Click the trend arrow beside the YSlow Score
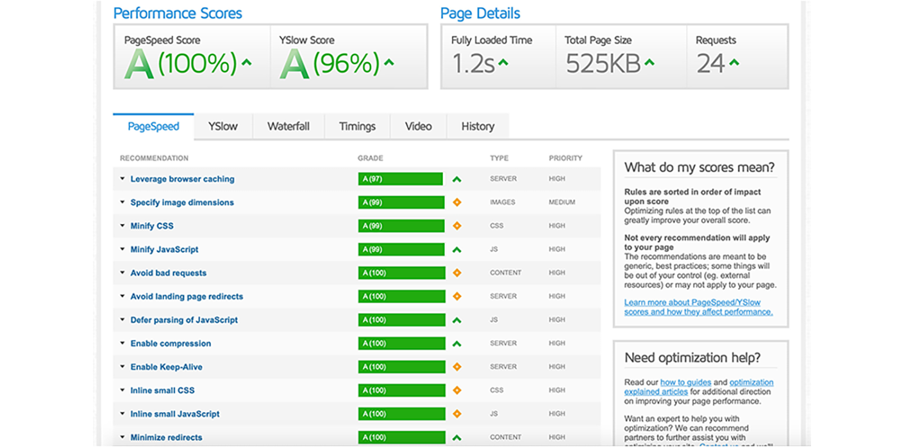 click(389, 61)
